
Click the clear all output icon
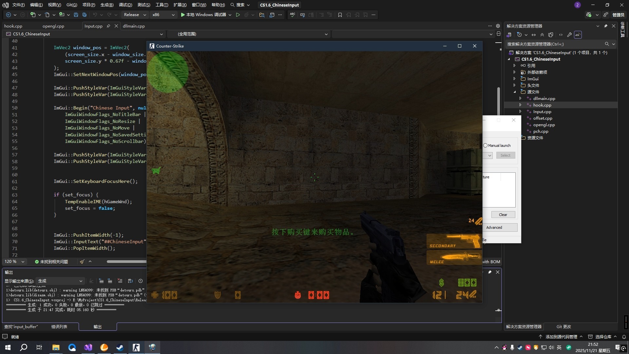tap(120, 281)
